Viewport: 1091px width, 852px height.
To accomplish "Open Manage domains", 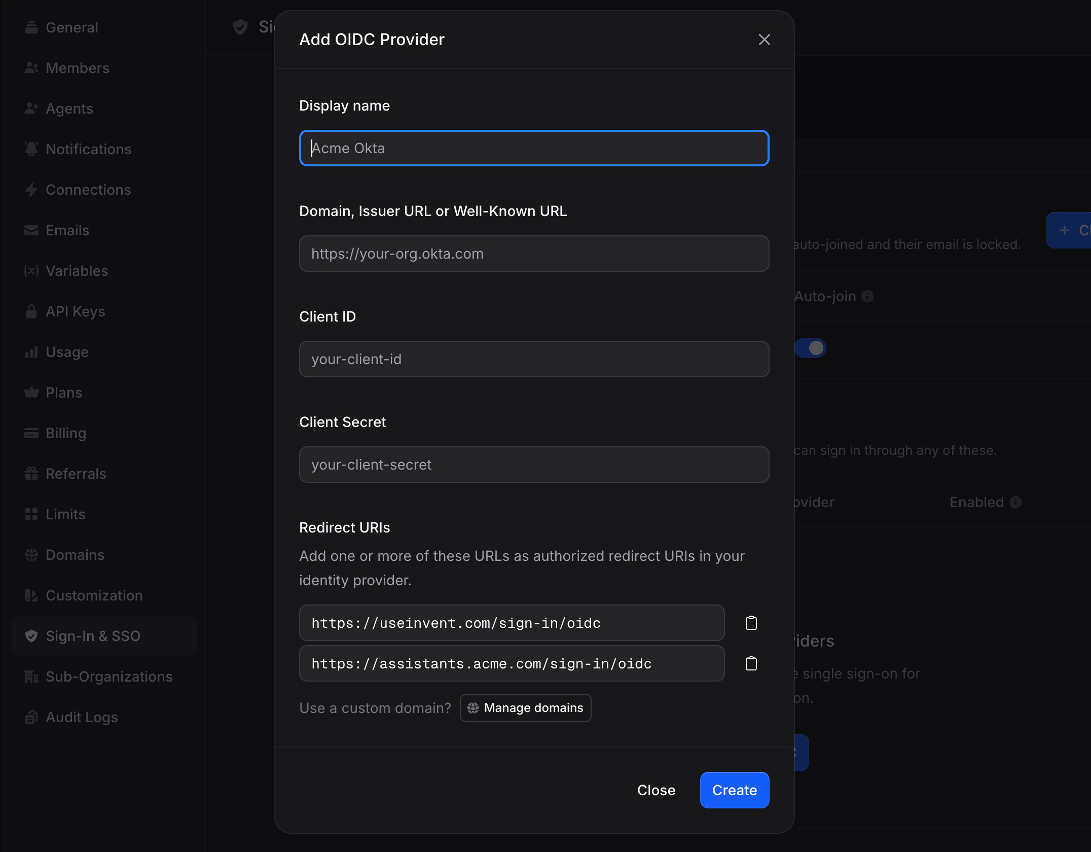I will click(x=525, y=707).
